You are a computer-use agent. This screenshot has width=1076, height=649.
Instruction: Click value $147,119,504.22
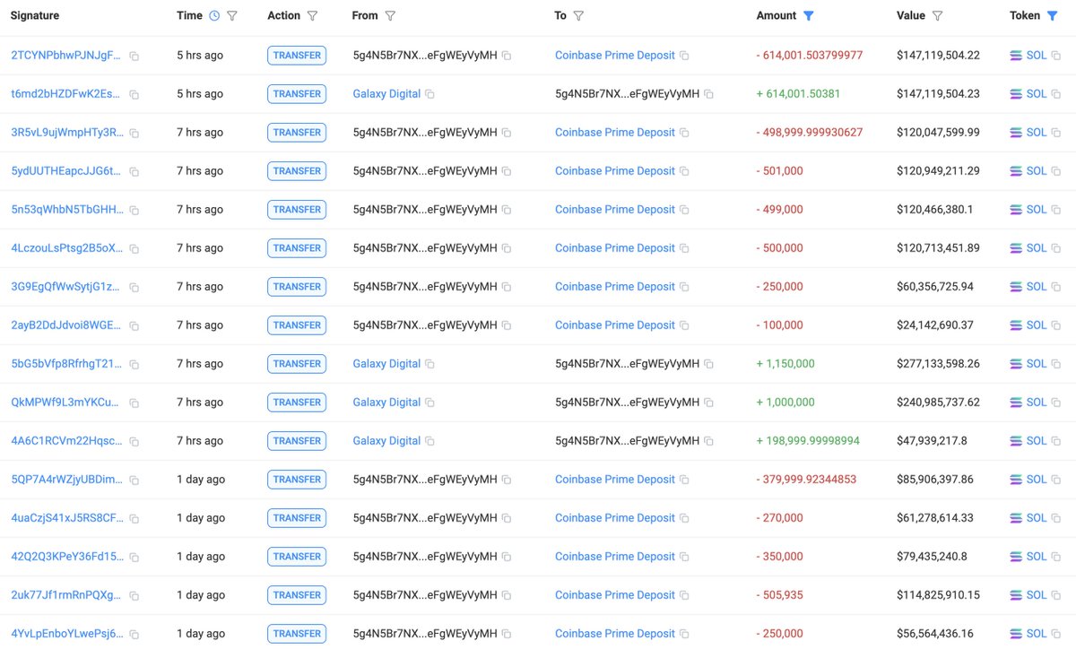(x=938, y=56)
